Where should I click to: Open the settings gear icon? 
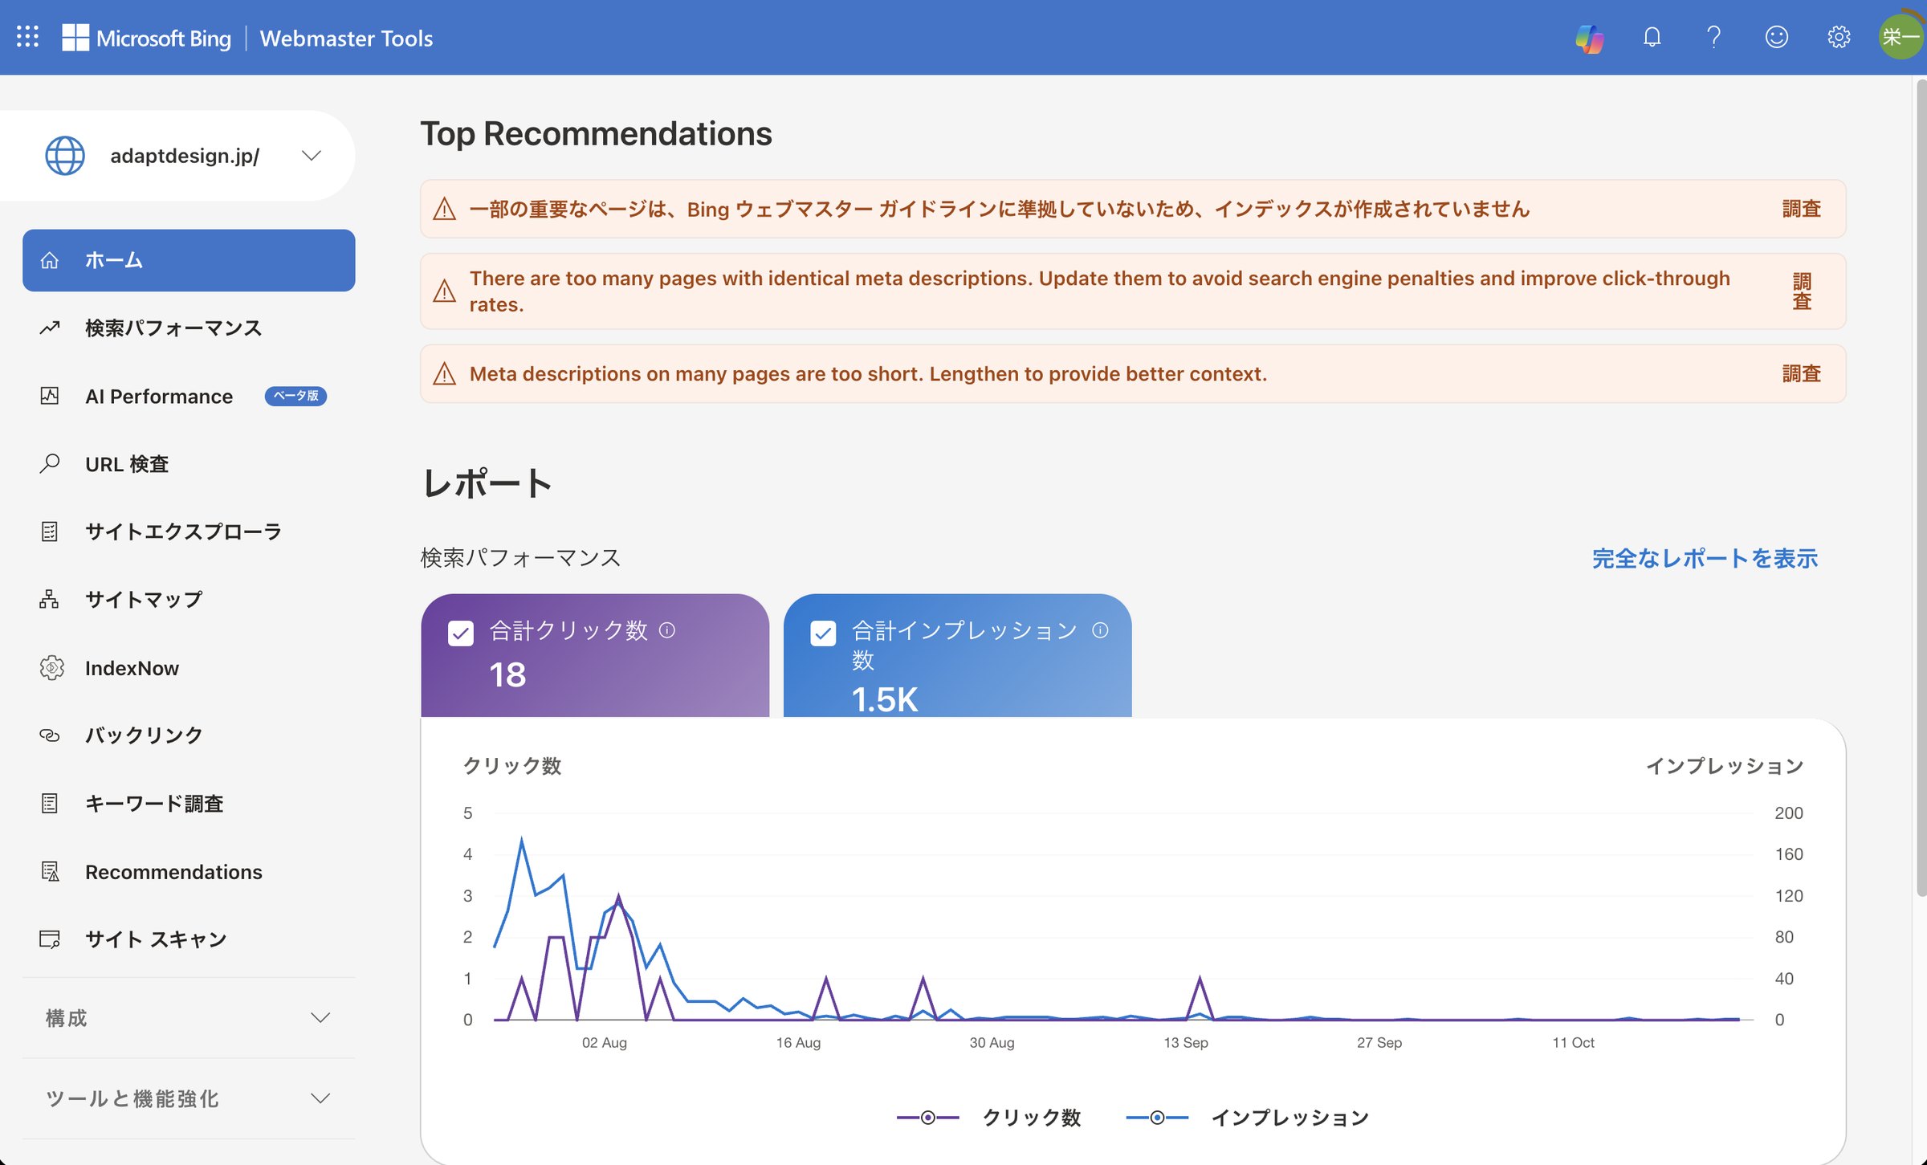pyautogui.click(x=1839, y=37)
